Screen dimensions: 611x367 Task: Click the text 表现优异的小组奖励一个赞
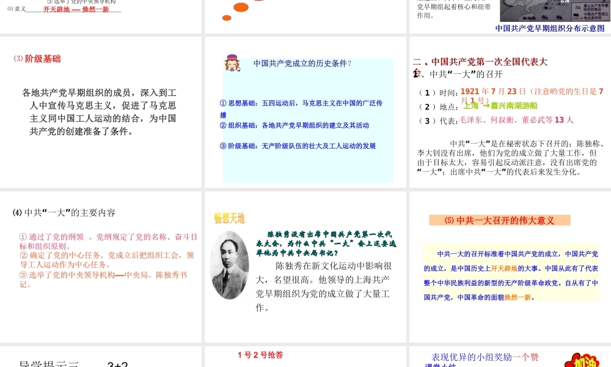point(485,357)
